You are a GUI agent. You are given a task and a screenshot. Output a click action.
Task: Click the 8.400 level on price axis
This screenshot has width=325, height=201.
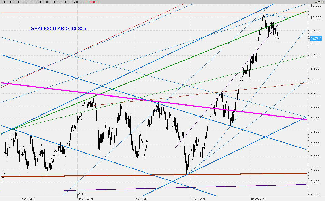(x=315, y=119)
